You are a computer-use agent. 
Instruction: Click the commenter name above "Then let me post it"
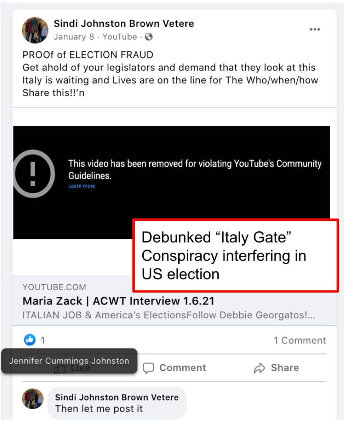[x=116, y=397]
